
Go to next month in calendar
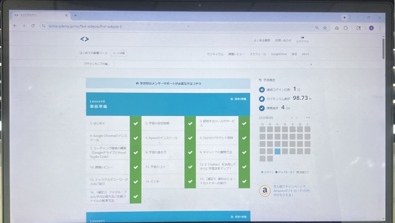click(x=297, y=118)
